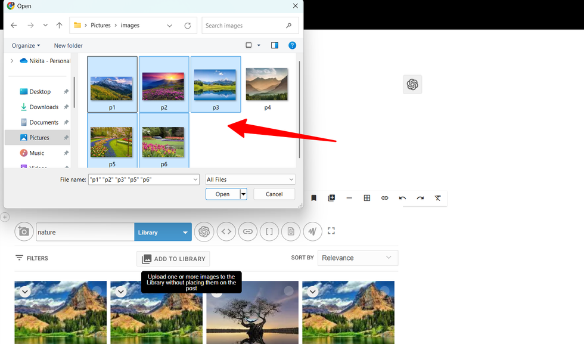Toggle the preview pane in file dialog
Screen dimensions: 584x344
pos(275,45)
